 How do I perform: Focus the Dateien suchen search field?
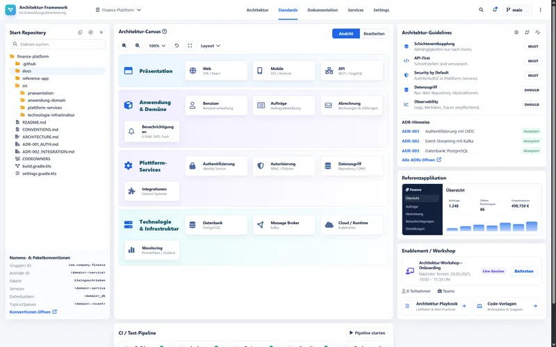coord(58,44)
